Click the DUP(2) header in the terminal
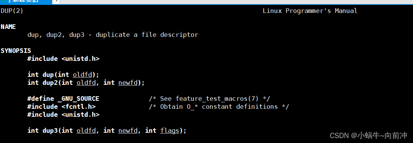The image size is (413, 143). tap(12, 11)
